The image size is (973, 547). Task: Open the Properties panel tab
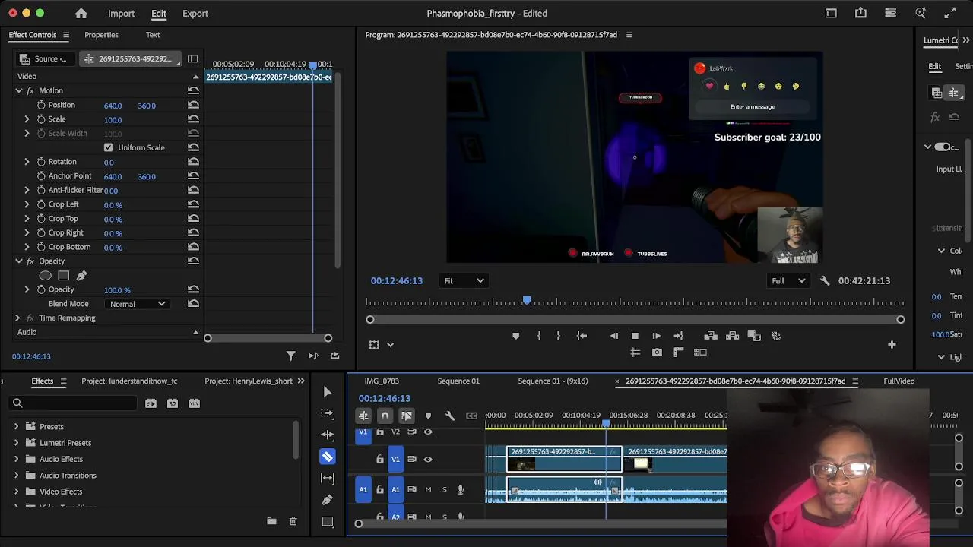click(101, 35)
